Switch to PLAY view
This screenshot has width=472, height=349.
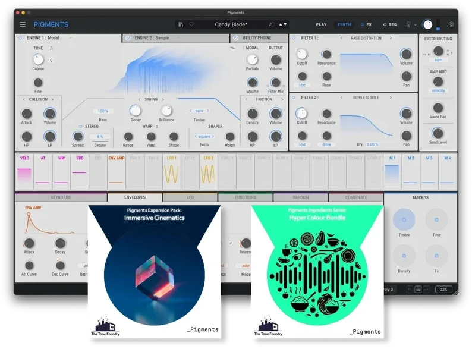tap(321, 24)
